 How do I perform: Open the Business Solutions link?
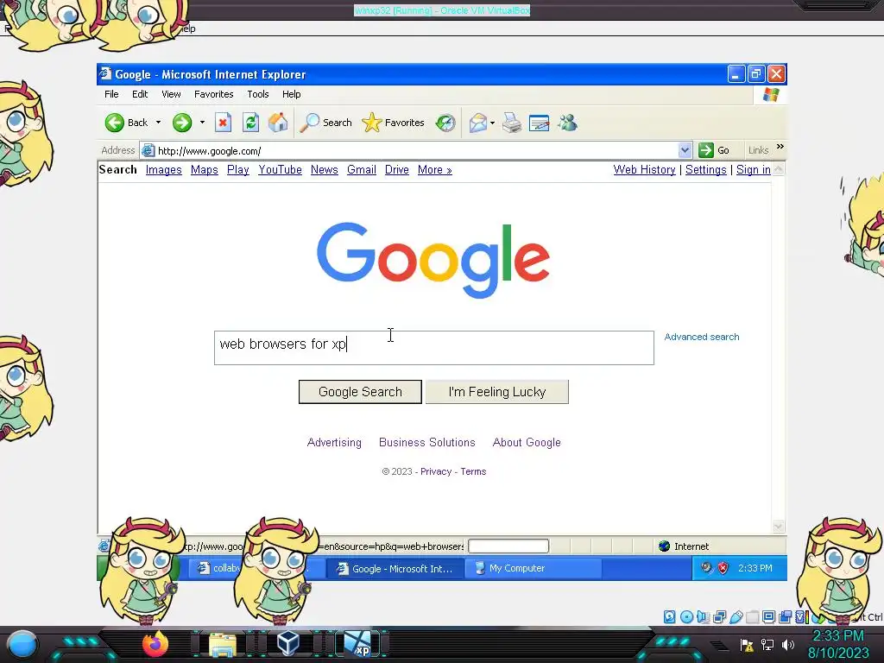pos(427,443)
